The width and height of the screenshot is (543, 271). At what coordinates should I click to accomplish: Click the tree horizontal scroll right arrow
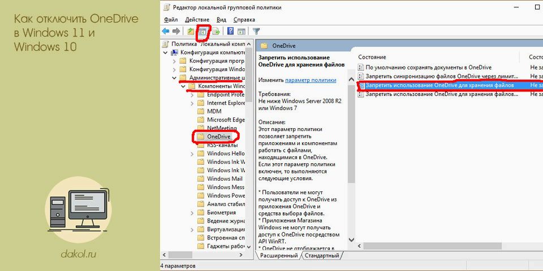(x=241, y=255)
